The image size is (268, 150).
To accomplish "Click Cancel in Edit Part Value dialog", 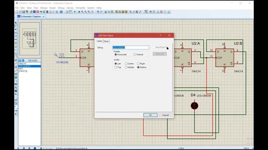I will 165,115.
